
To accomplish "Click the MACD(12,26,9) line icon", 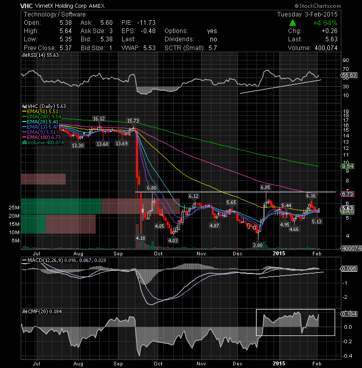I will click(x=24, y=260).
